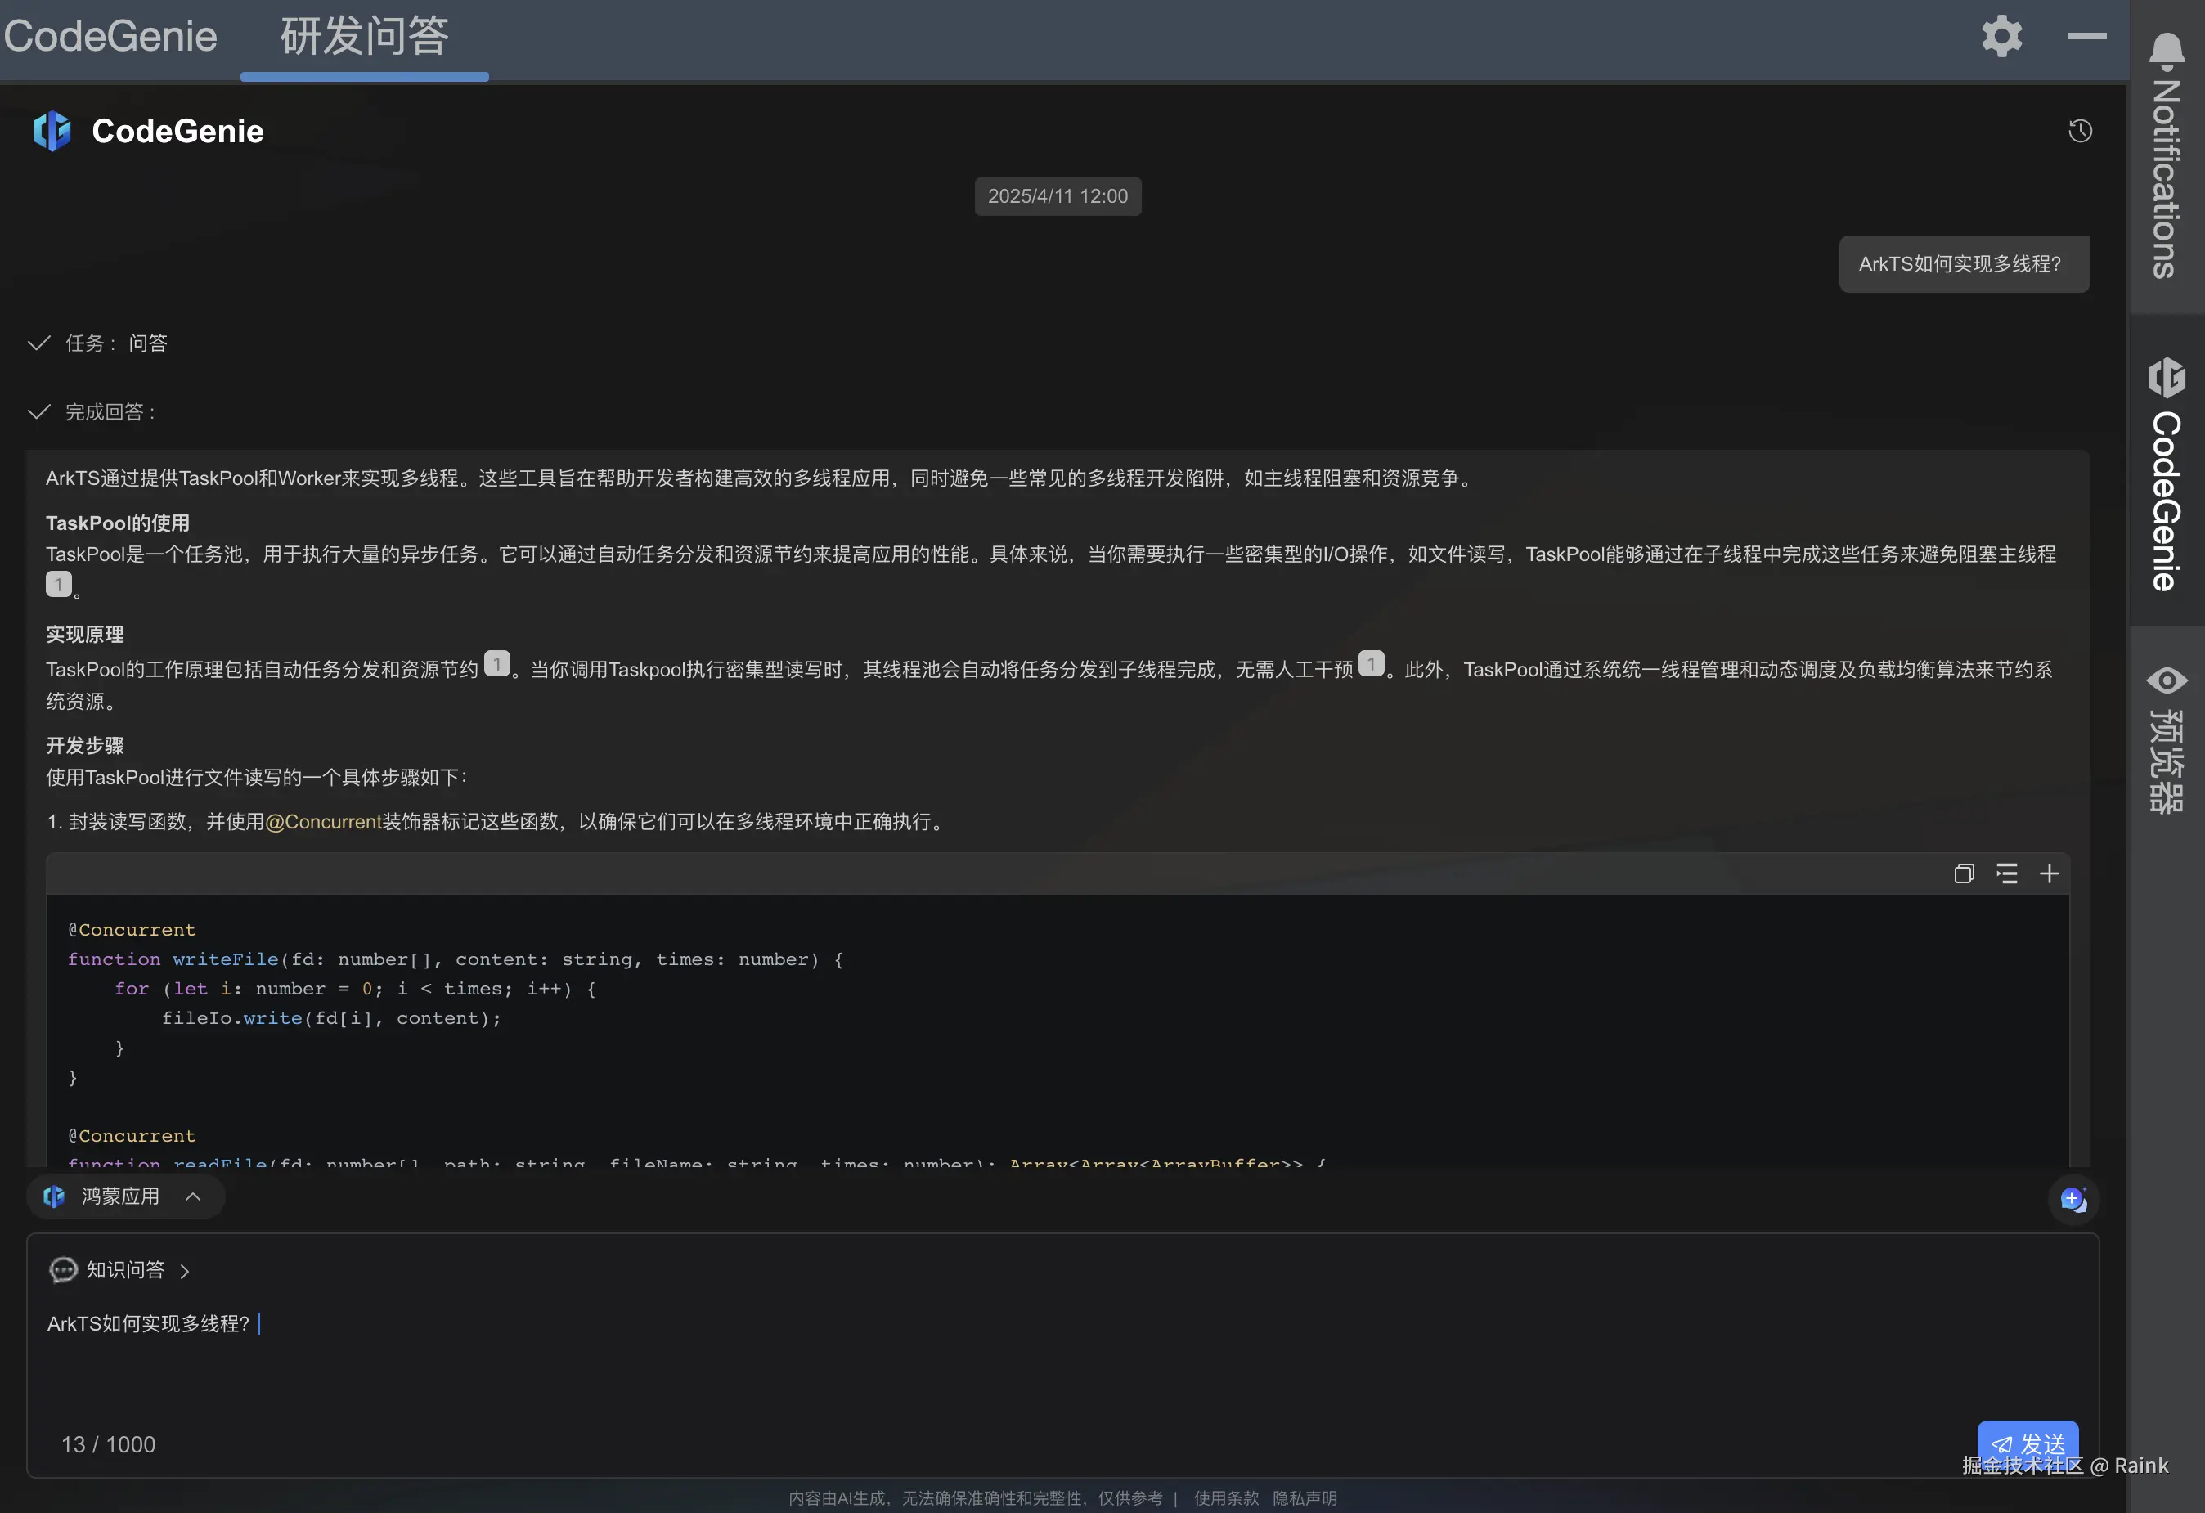Image resolution: width=2205 pixels, height=1513 pixels.
Task: Open chat history clock icon
Action: pyautogui.click(x=2080, y=131)
